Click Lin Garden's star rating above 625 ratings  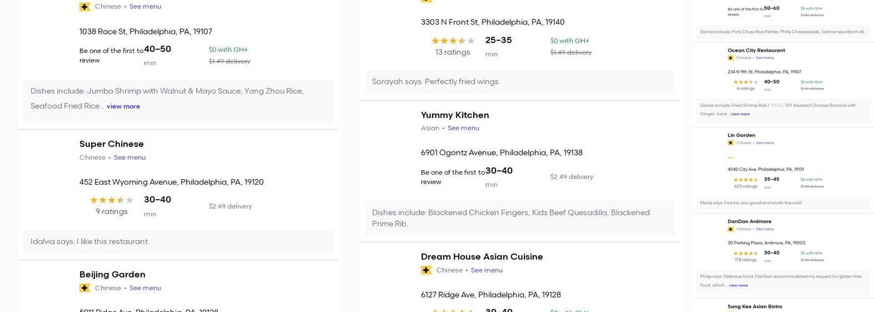coord(745,180)
